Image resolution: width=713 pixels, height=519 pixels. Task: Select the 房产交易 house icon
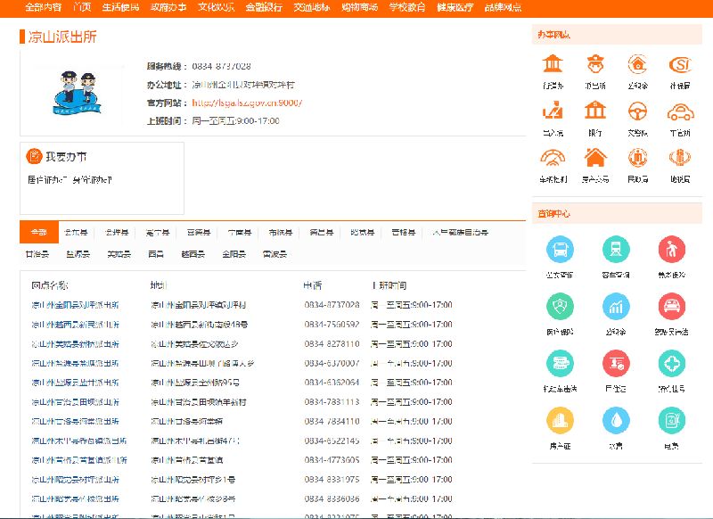pos(594,158)
